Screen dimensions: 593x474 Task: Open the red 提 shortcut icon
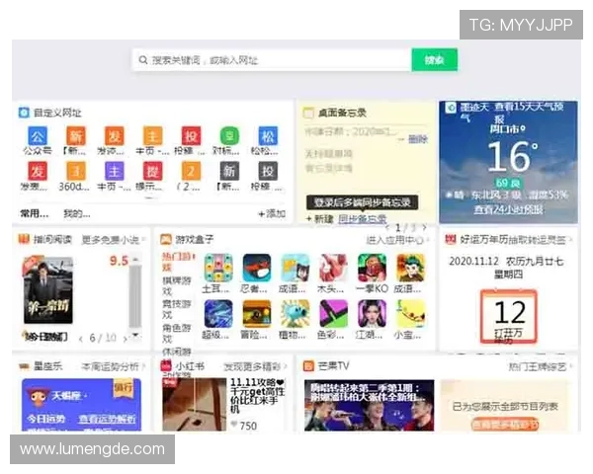click(153, 171)
